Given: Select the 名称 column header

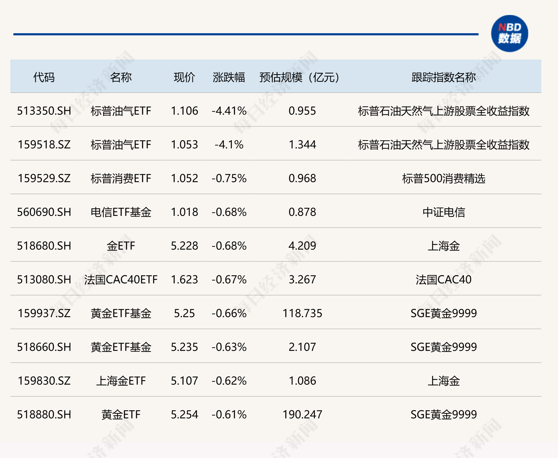Looking at the screenshot, I should (121, 77).
